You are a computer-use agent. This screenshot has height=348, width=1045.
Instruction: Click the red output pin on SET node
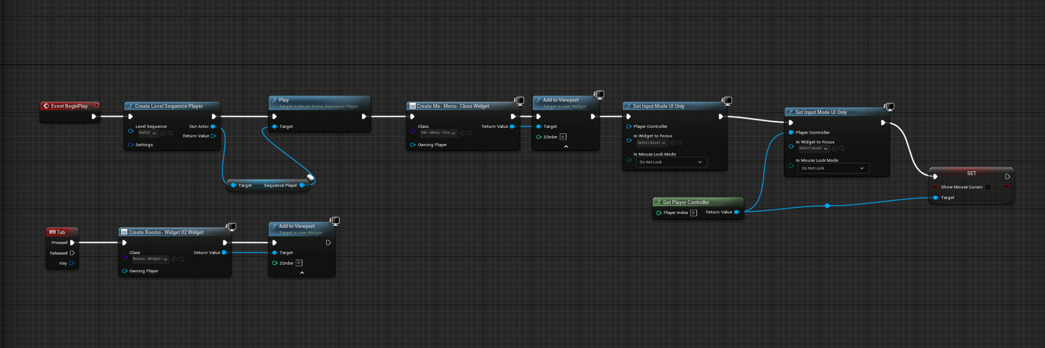[1007, 187]
